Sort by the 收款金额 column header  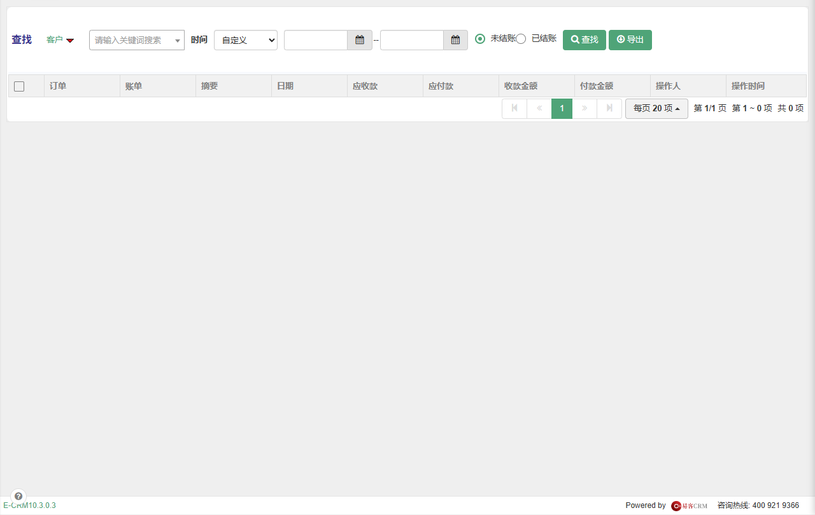click(537, 86)
